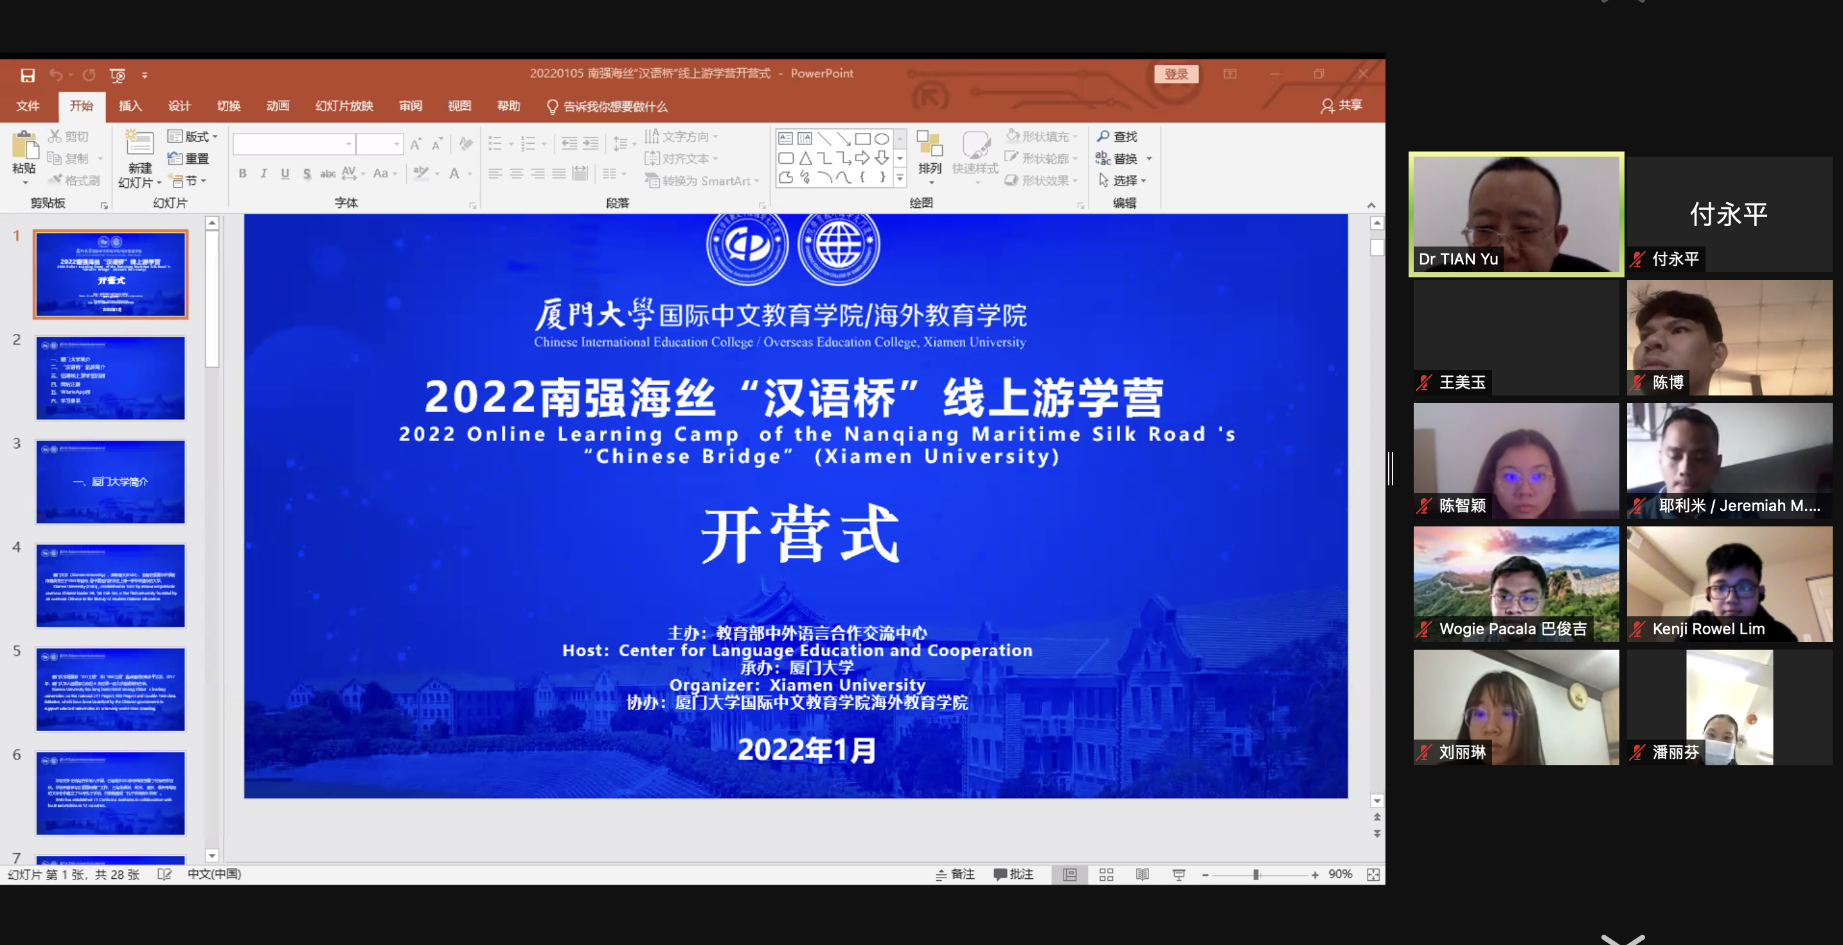Image resolution: width=1843 pixels, height=945 pixels.
Task: Click the zoom slider handle
Action: [x=1256, y=874]
